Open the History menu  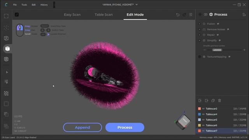pos(44,5)
